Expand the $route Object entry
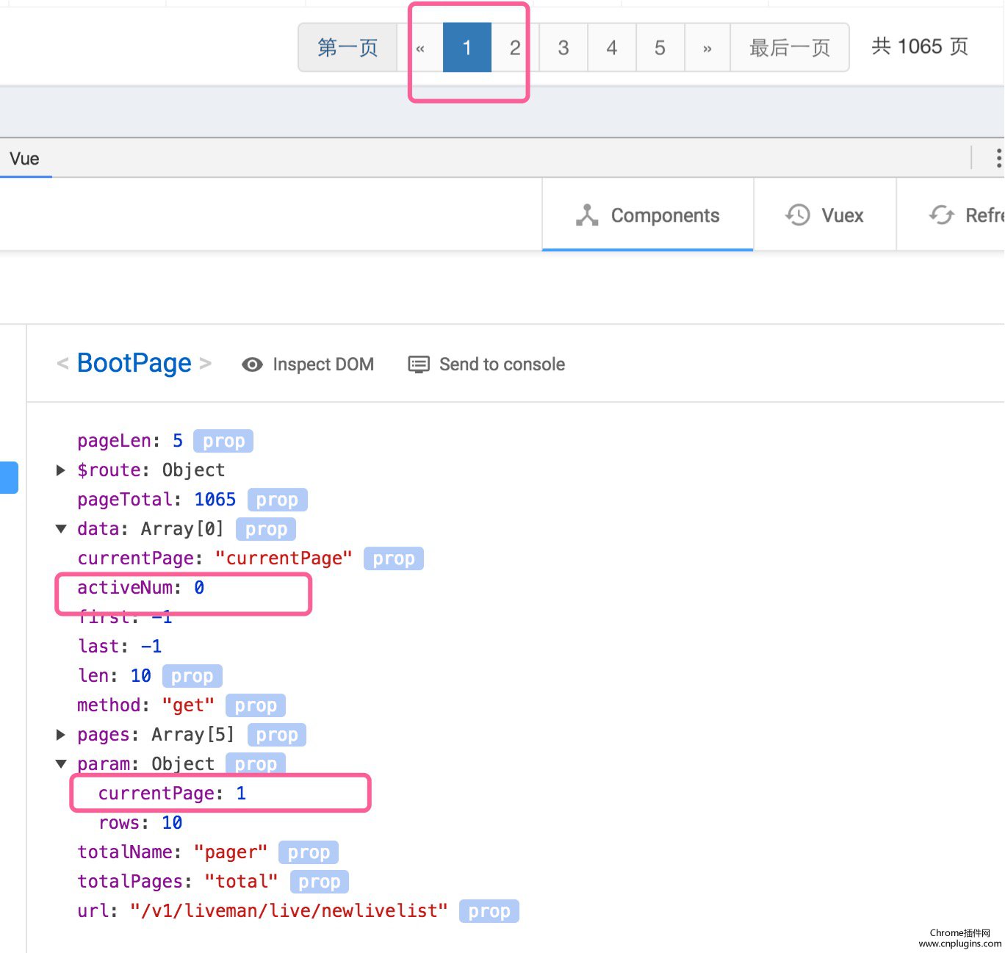 click(x=61, y=470)
